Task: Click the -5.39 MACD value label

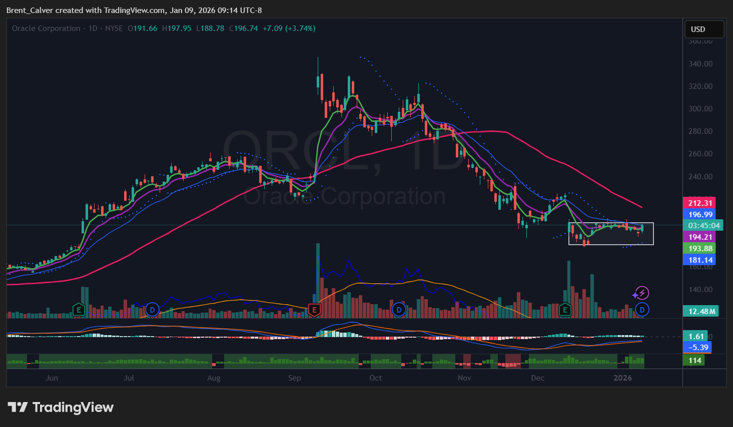Action: pyautogui.click(x=697, y=347)
